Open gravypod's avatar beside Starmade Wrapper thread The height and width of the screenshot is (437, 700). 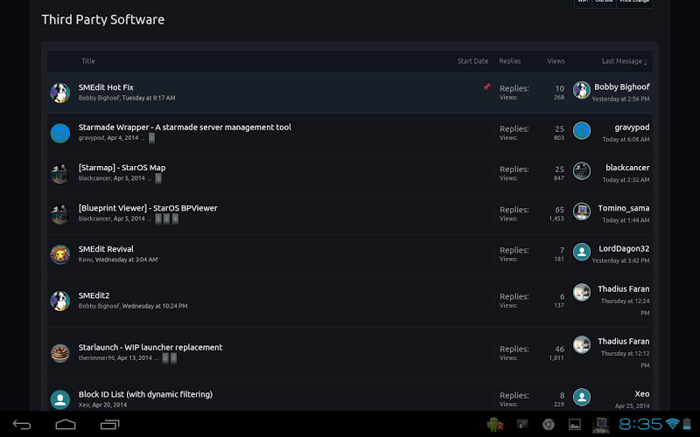point(59,133)
